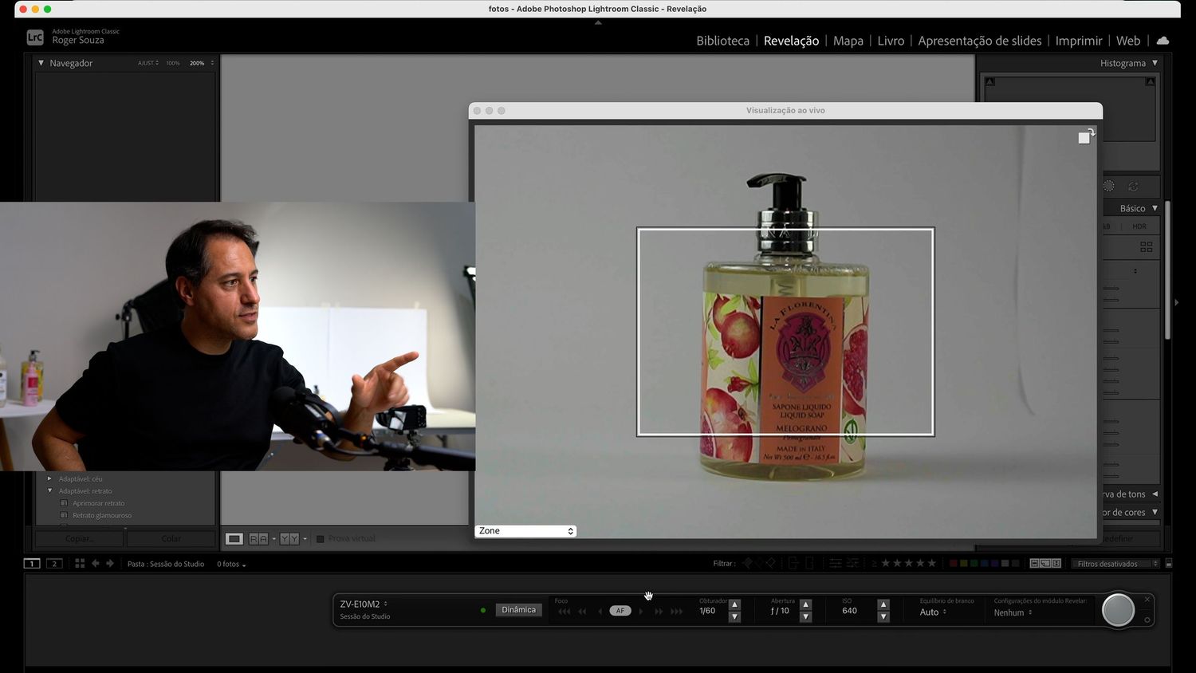Decrease aperture value with down arrow
The image size is (1196, 673).
pyautogui.click(x=805, y=617)
